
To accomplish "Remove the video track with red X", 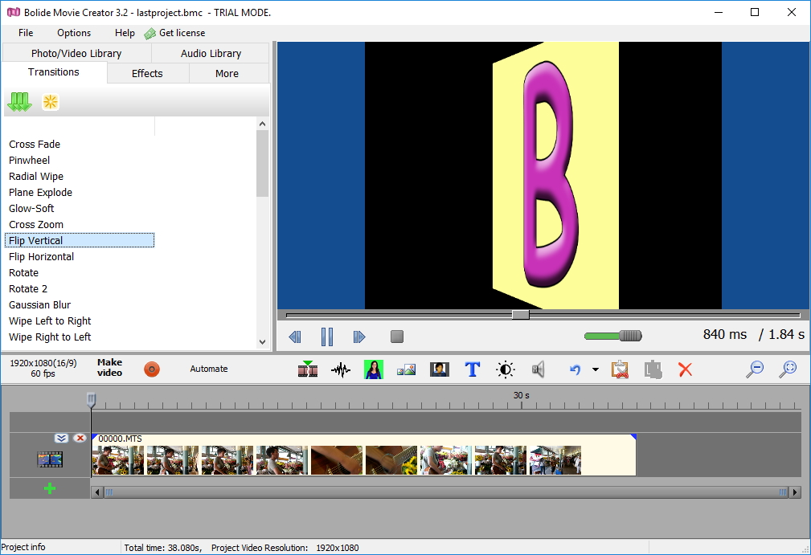I will click(80, 439).
